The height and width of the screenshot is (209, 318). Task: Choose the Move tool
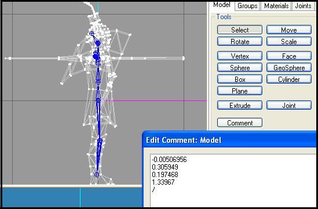[289, 30]
